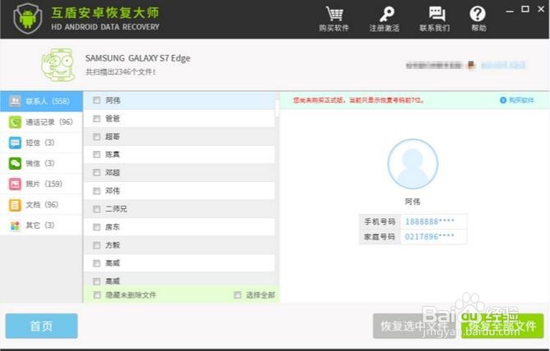
Task: Click the 手机号码 label
Action: click(x=380, y=221)
